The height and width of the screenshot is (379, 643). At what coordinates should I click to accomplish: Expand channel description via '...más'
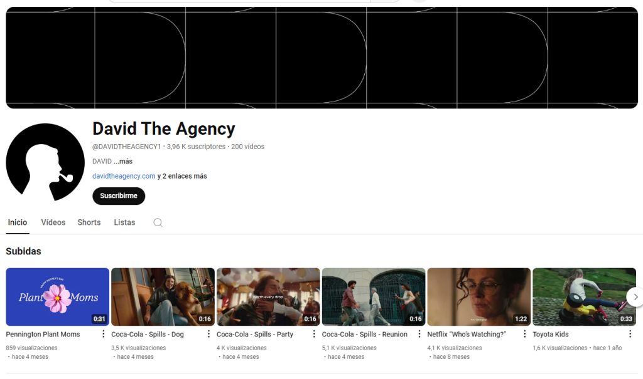(x=123, y=161)
